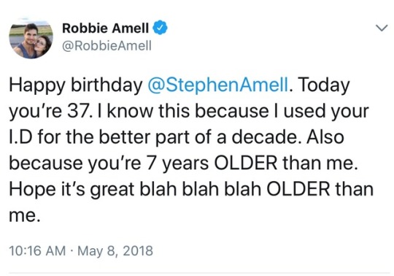Click the blue verified badge icon

pos(160,28)
